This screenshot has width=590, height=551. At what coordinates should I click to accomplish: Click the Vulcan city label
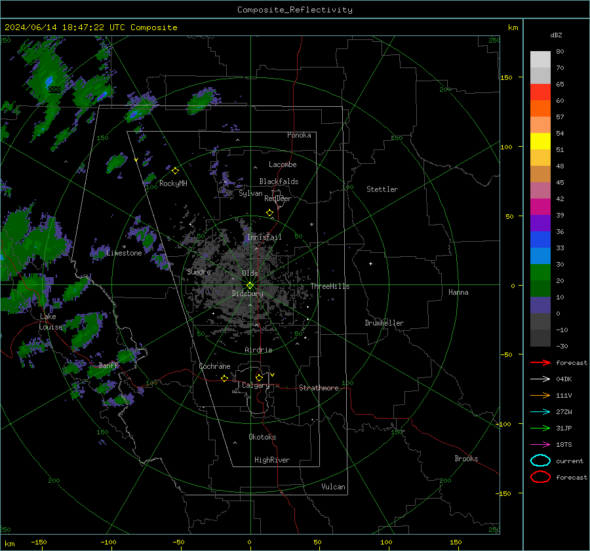(333, 487)
